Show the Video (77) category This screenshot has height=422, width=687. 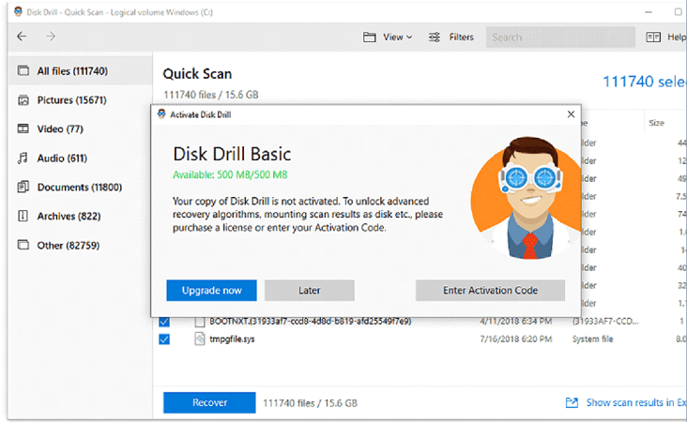click(80, 129)
